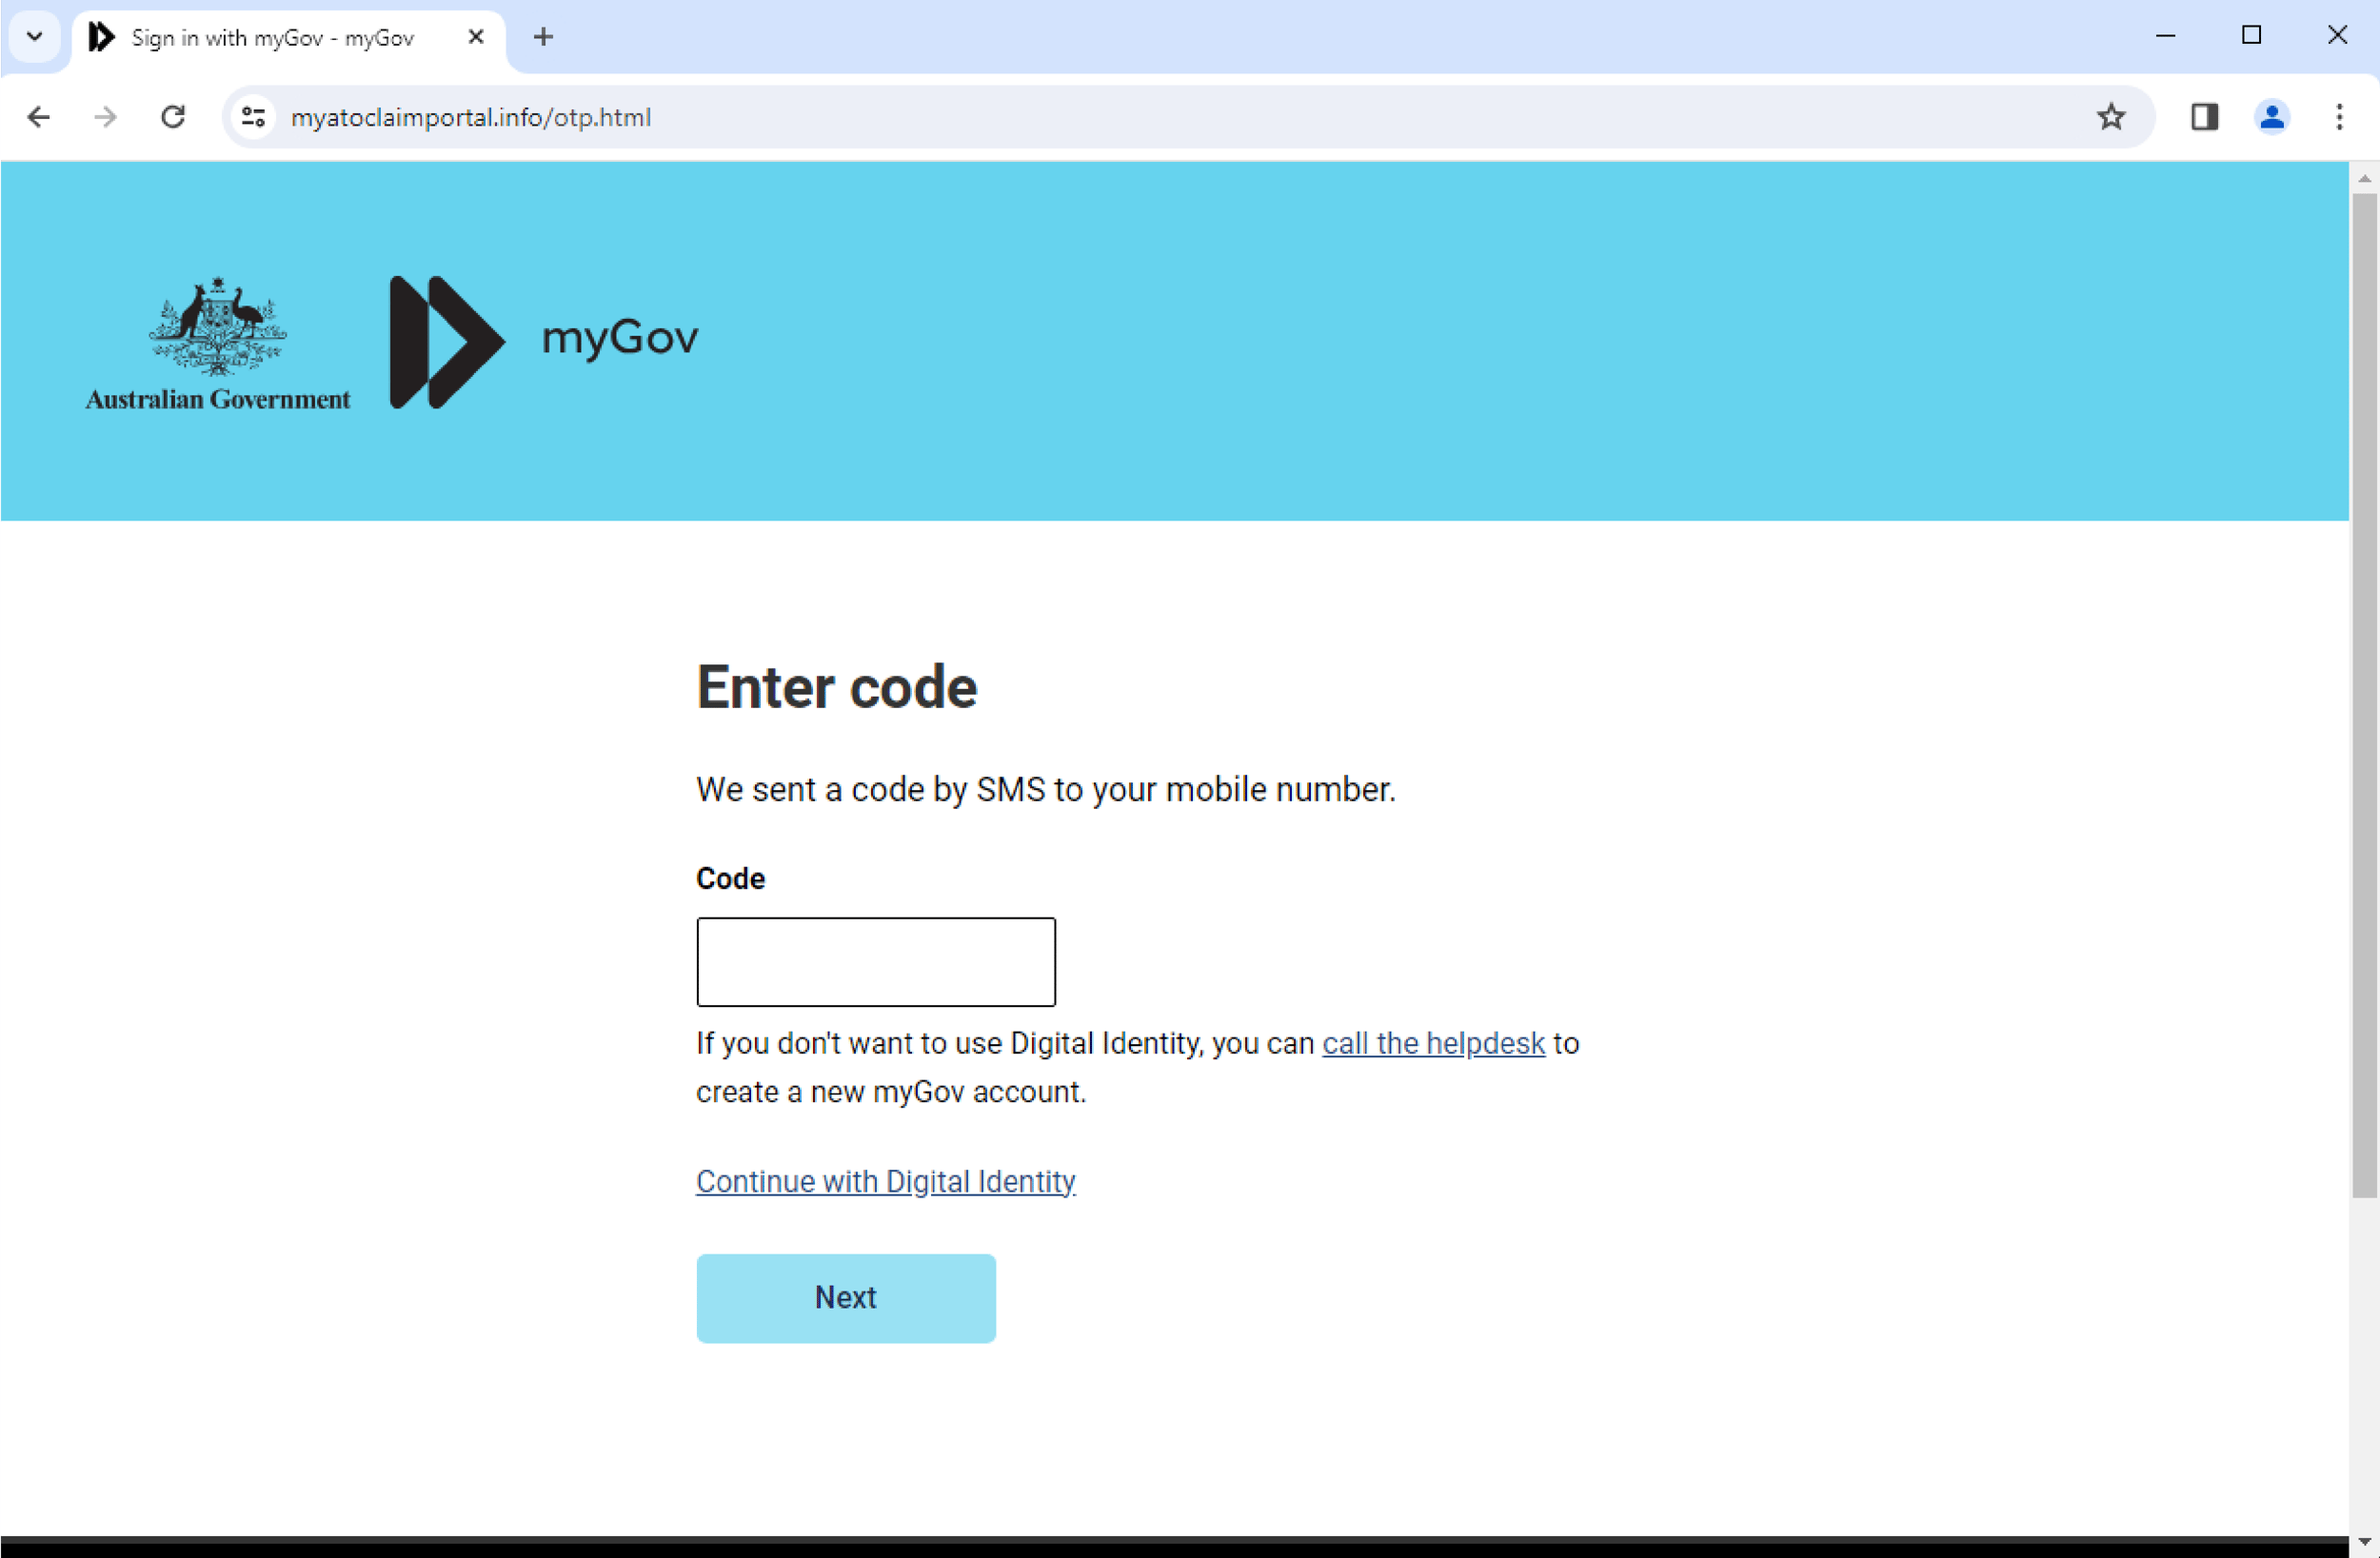Click the browser back arrow
Viewport: 2380px width, 1558px height.
point(38,117)
